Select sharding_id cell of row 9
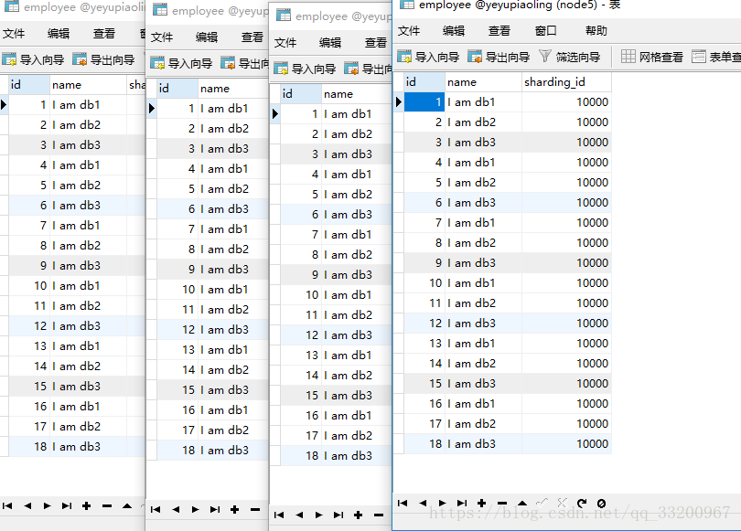 (x=565, y=263)
